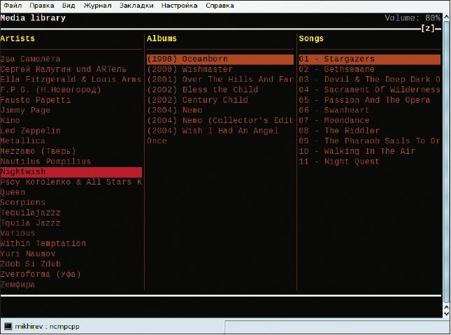Screen dimensions: 451x335
Task: Open the Файл menu
Action: click(x=13, y=6)
